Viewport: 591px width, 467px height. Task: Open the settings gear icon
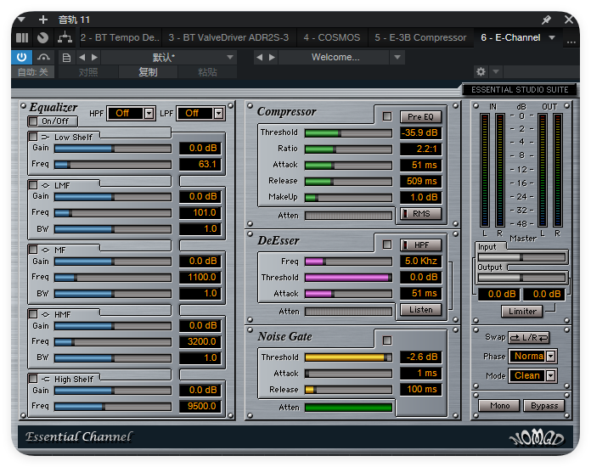(481, 71)
